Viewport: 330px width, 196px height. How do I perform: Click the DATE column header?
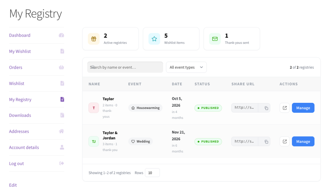point(177,84)
